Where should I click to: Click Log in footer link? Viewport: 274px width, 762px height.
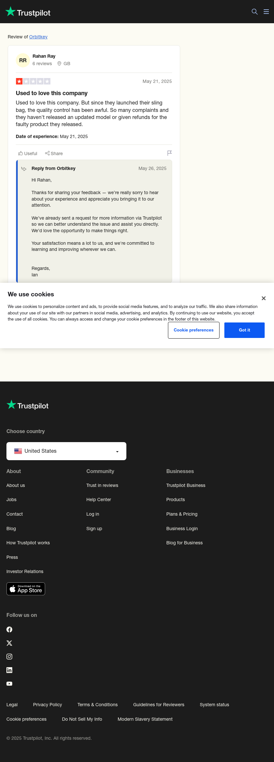coord(93,514)
